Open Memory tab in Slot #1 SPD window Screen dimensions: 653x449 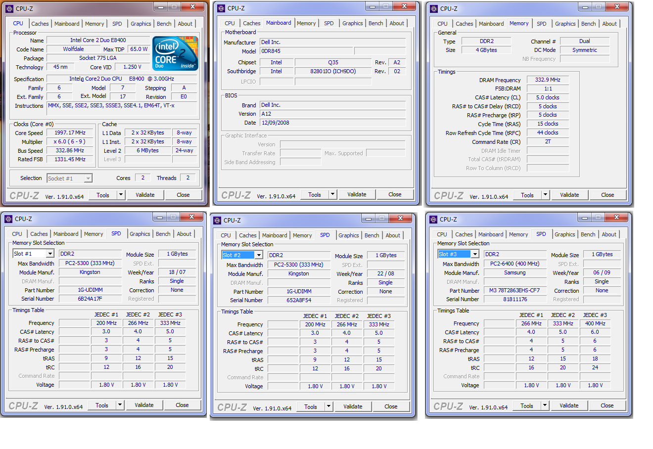(x=93, y=234)
